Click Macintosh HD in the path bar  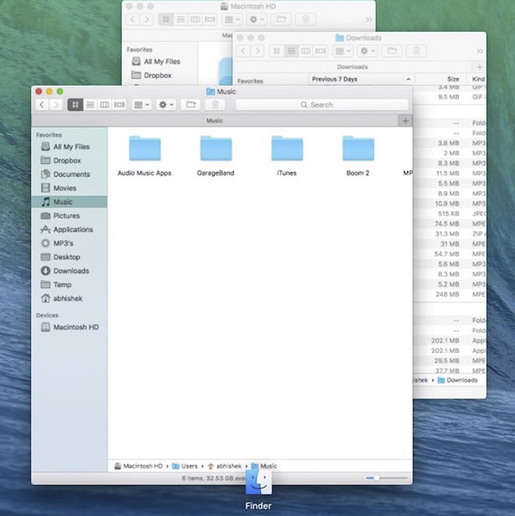pyautogui.click(x=139, y=466)
